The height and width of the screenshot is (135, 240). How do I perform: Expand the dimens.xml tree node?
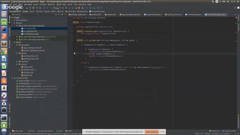[x=19, y=70]
